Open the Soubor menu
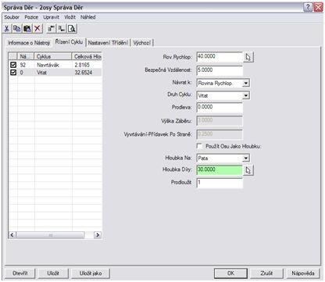This screenshot has width=325, height=282. tap(12, 17)
